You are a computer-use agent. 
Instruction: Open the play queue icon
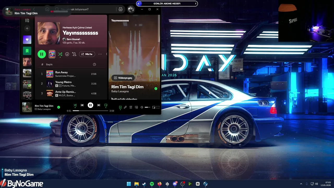131,107
